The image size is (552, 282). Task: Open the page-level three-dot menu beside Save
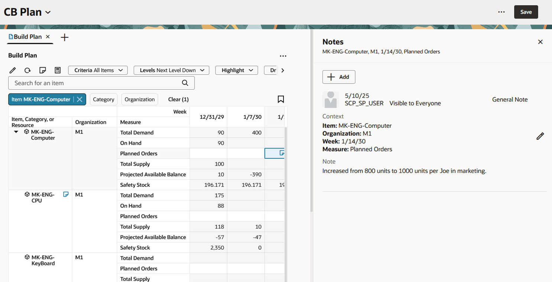coord(501,12)
